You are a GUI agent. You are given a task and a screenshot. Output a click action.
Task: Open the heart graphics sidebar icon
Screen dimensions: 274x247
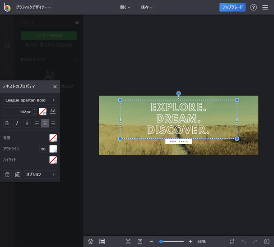[x=7, y=57]
